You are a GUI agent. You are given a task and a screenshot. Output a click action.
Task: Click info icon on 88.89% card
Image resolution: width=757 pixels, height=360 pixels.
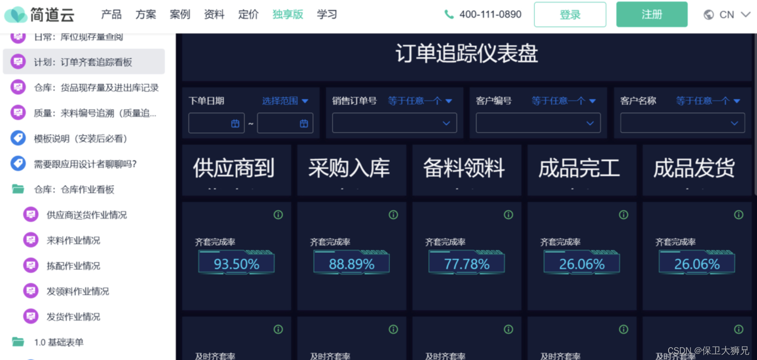pos(393,215)
